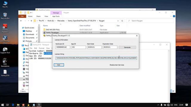Open Notepad File menu

[31, 48]
